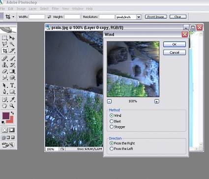Select the Healing Brush tool

point(4,59)
